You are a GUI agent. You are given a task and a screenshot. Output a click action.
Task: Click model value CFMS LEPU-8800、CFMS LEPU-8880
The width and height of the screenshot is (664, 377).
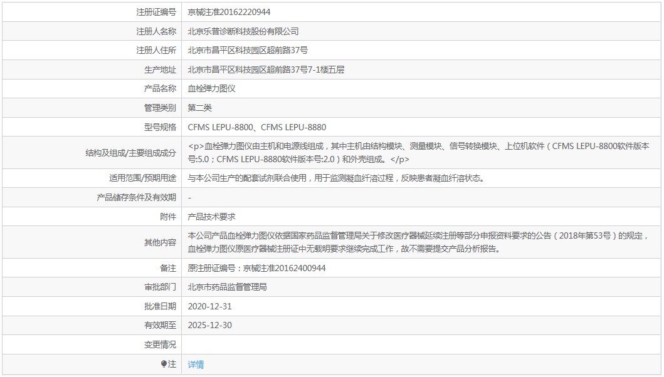pos(257,127)
